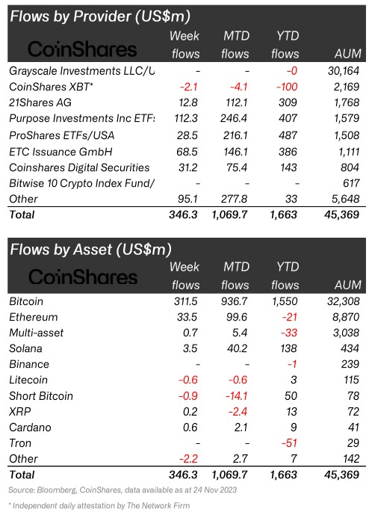
Task: Select the Bitcoin asset row label
Action: (x=26, y=301)
